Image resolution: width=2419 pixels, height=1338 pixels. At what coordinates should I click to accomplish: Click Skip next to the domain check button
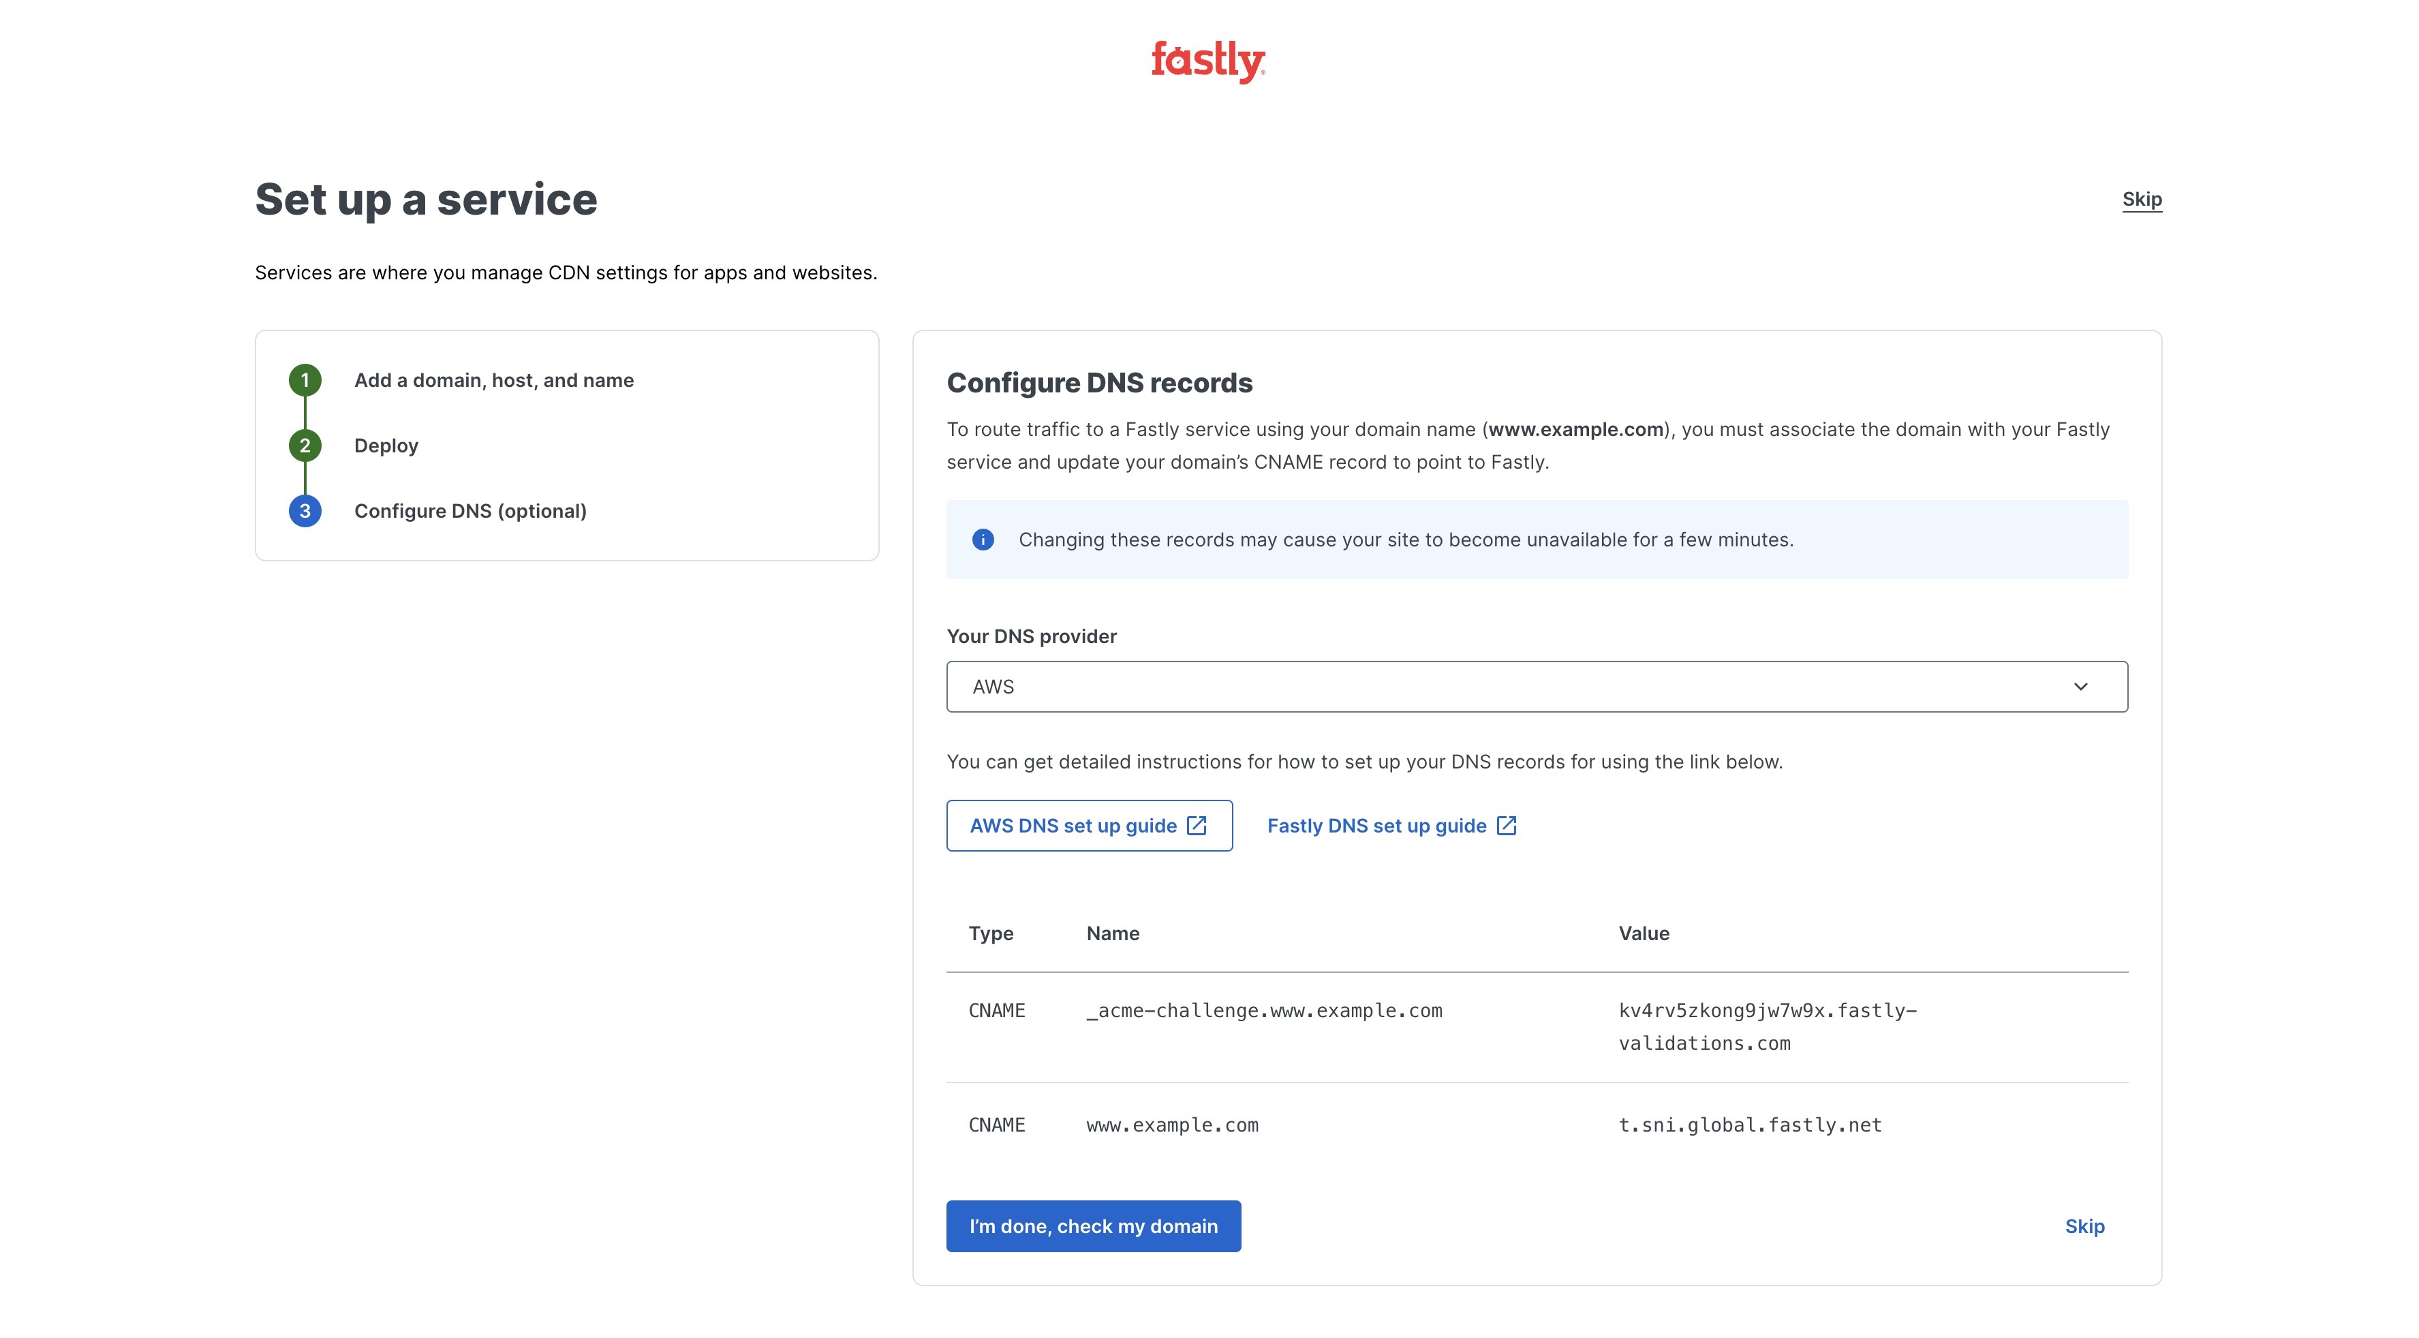[2084, 1226]
